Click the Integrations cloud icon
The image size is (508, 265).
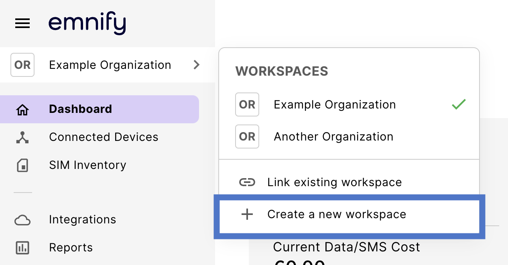click(22, 220)
